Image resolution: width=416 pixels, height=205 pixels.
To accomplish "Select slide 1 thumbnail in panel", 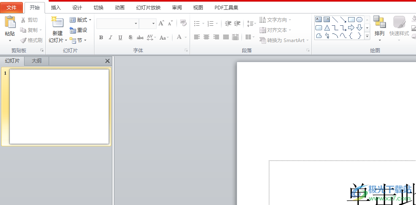I will pos(59,107).
